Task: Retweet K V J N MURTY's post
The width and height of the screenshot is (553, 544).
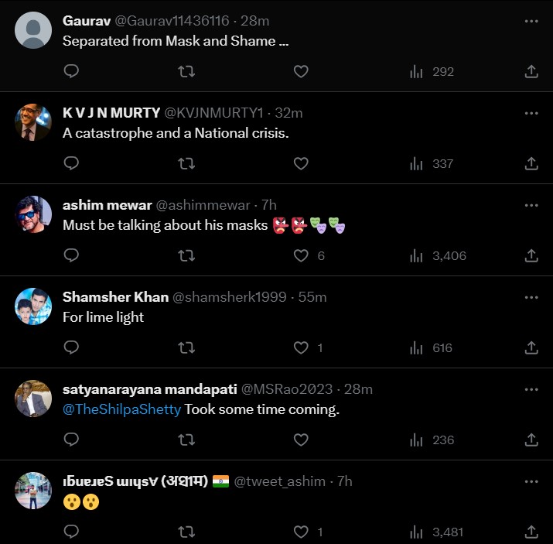Action: tap(186, 164)
